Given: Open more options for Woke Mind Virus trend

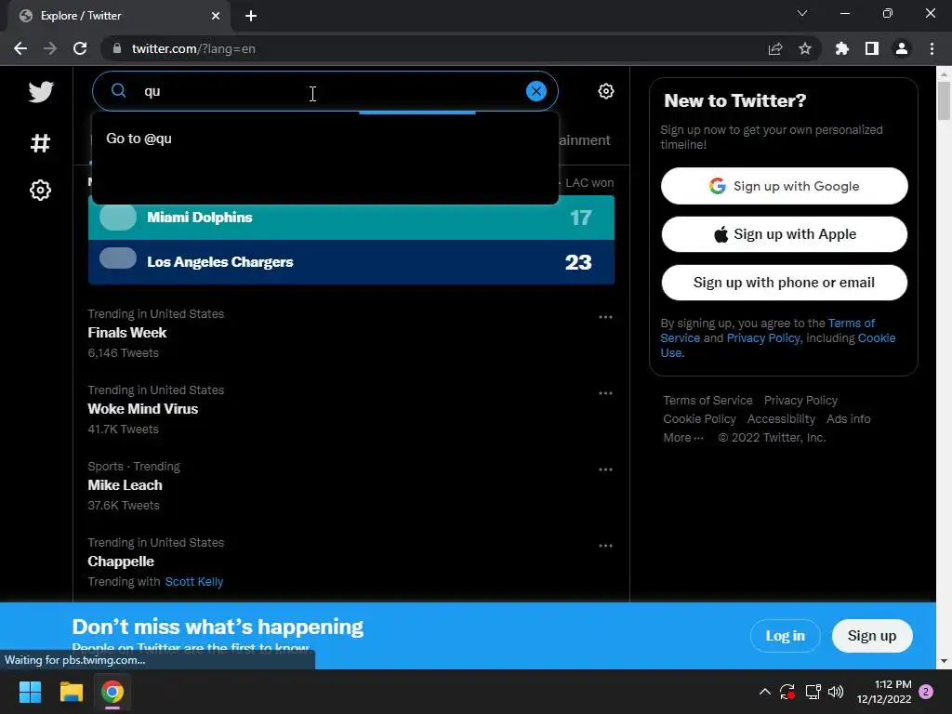Looking at the screenshot, I should pyautogui.click(x=604, y=393).
